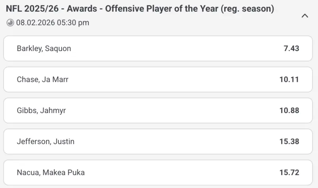Select the Gibbs, Jahmyr player name

coord(41,111)
